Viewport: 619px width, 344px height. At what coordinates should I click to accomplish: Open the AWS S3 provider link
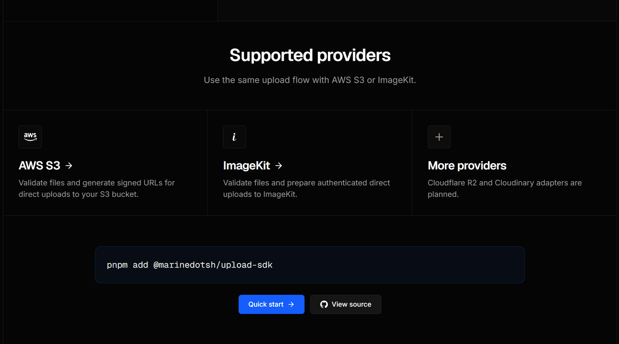tap(45, 166)
